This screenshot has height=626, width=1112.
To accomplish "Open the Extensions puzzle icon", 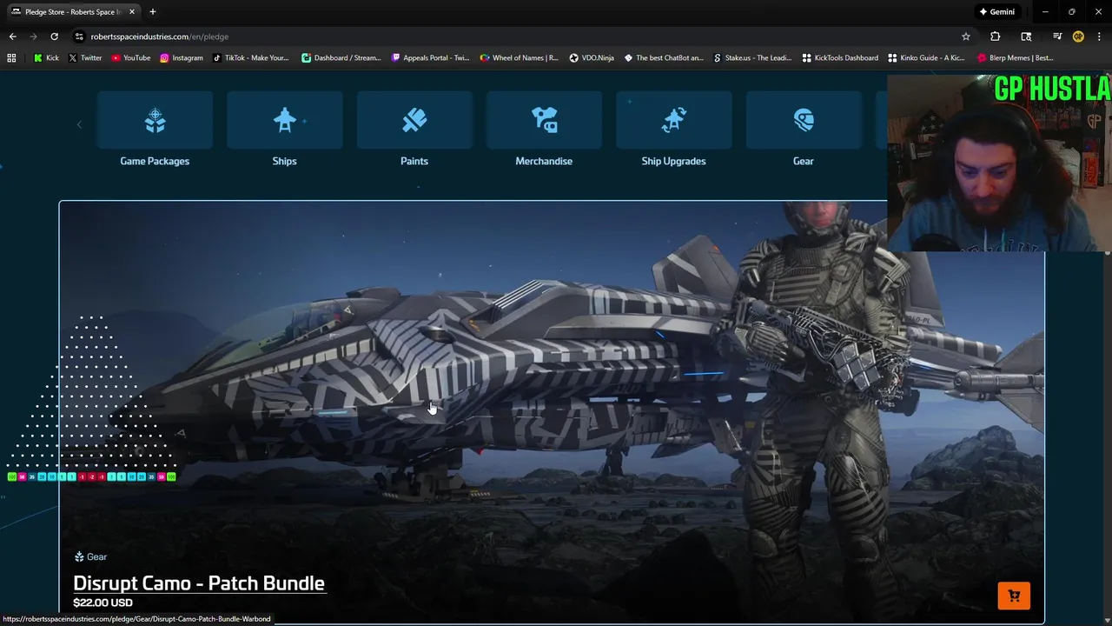I will click(996, 37).
